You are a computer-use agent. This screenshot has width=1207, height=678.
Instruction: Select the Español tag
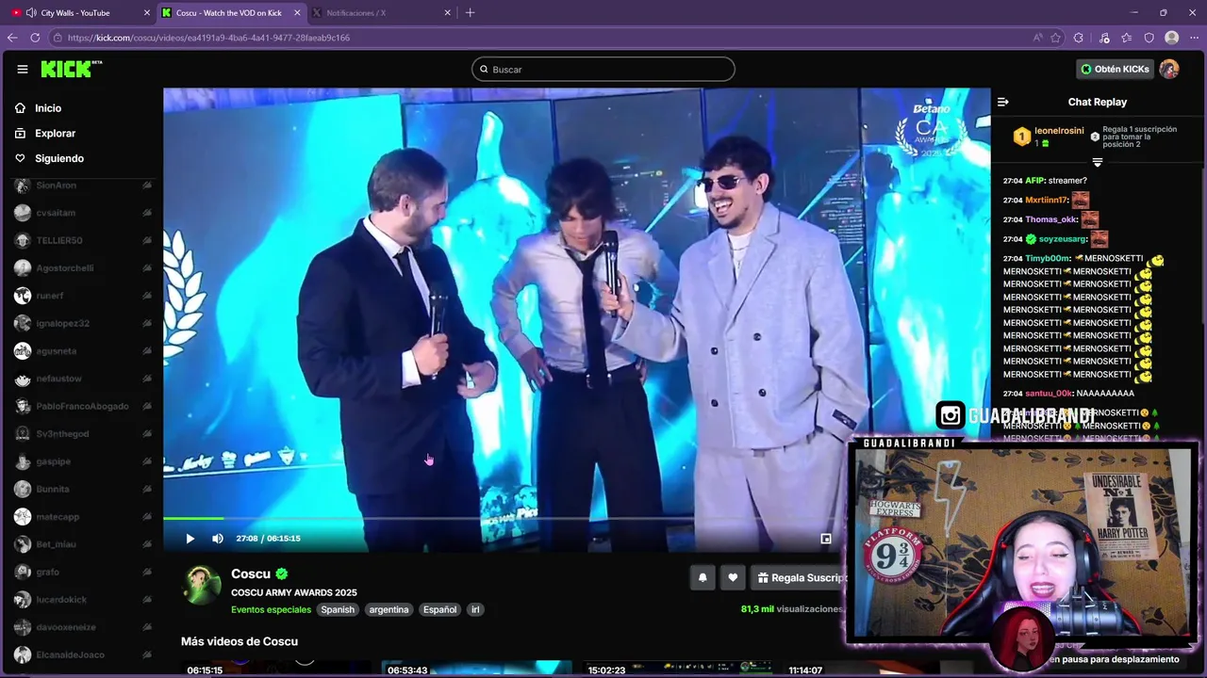coord(439,609)
